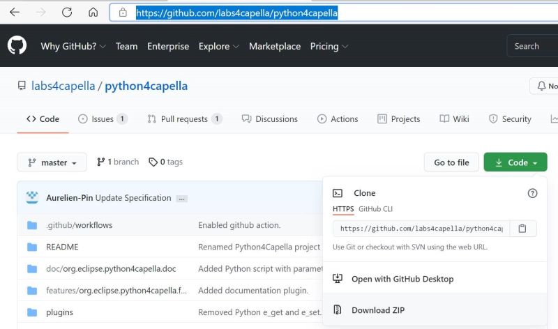Select the GitHub CLI clone tab

[x=375, y=209]
